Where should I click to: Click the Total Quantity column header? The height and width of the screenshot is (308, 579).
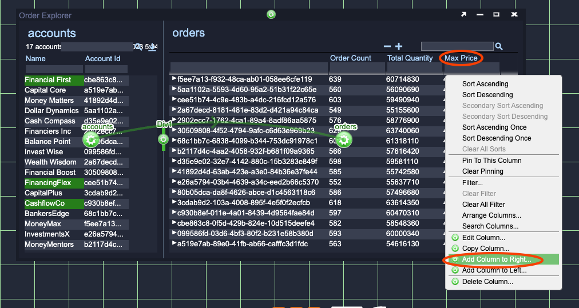click(x=410, y=58)
